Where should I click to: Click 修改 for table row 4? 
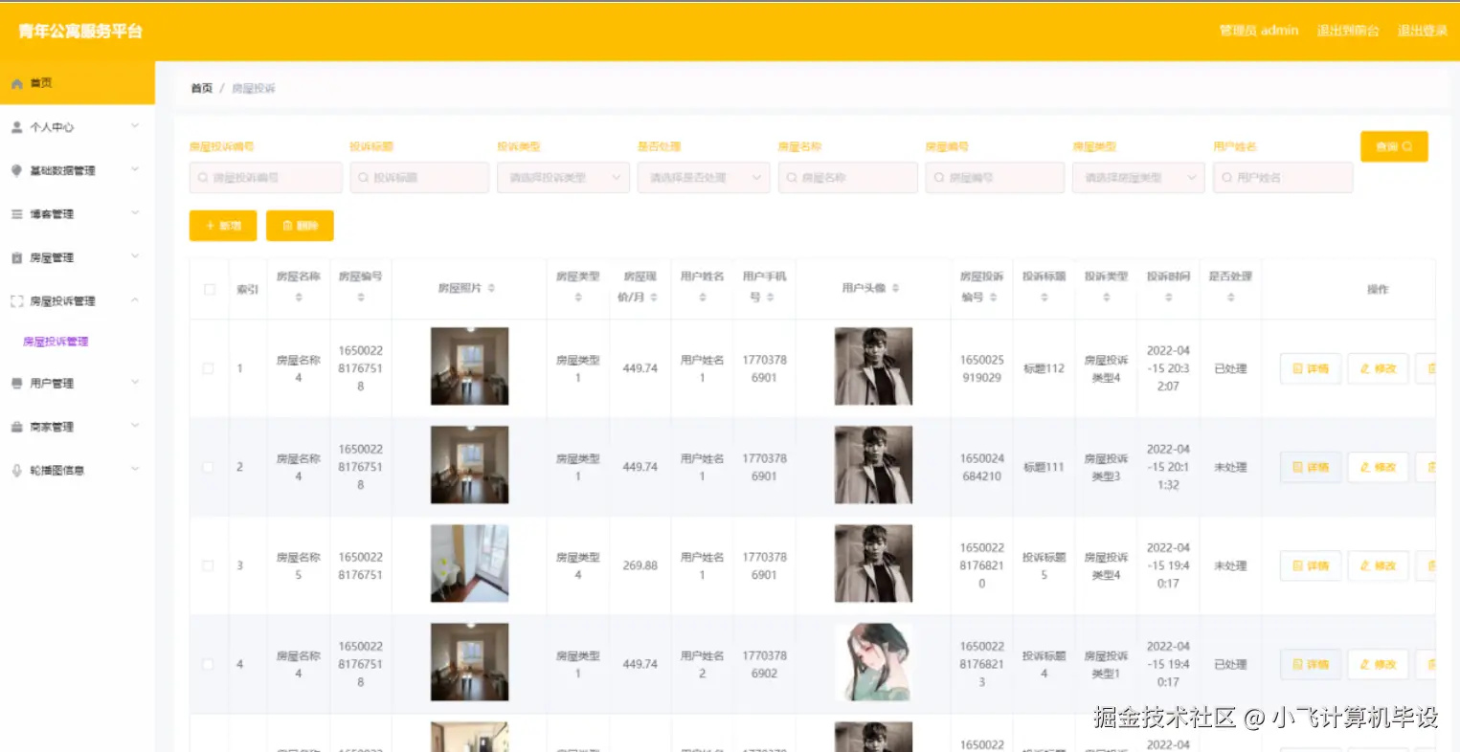click(1378, 664)
